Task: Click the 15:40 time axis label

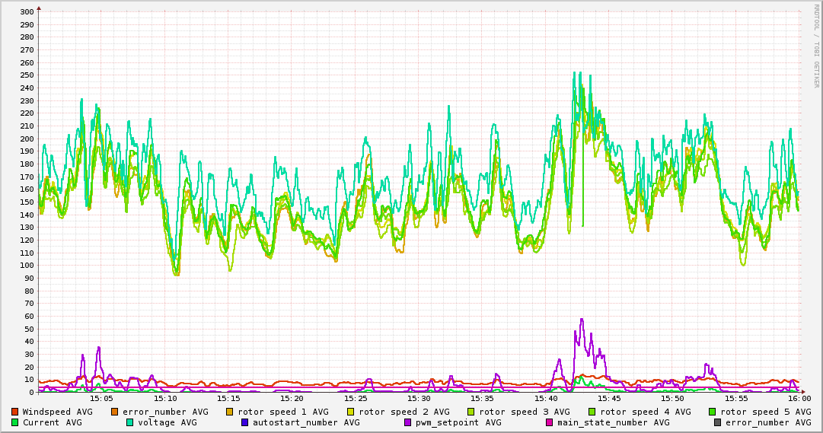Action: coord(545,399)
